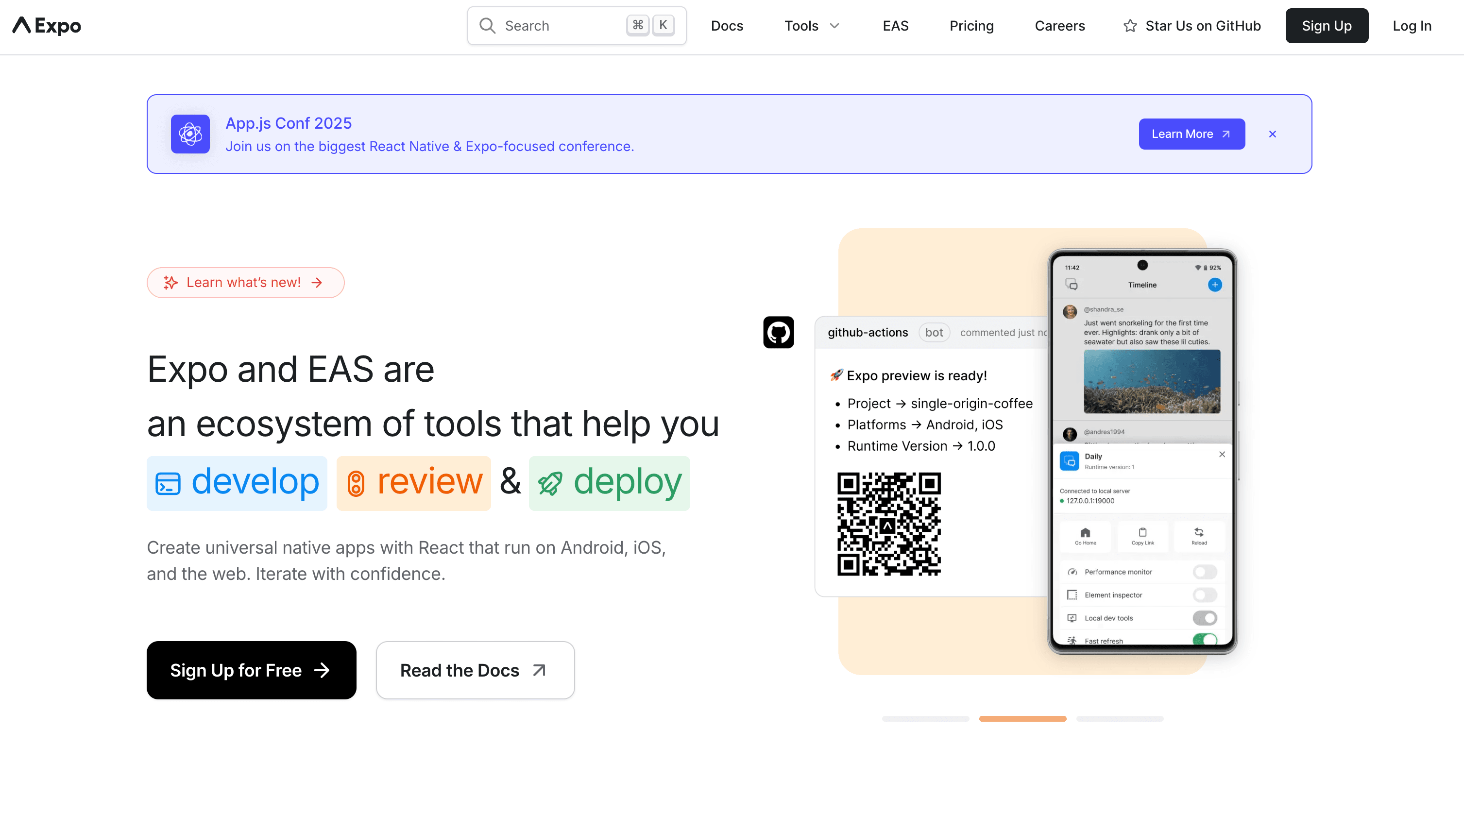1464x814 pixels.
Task: Click the deploy rocket icon
Action: tap(550, 484)
